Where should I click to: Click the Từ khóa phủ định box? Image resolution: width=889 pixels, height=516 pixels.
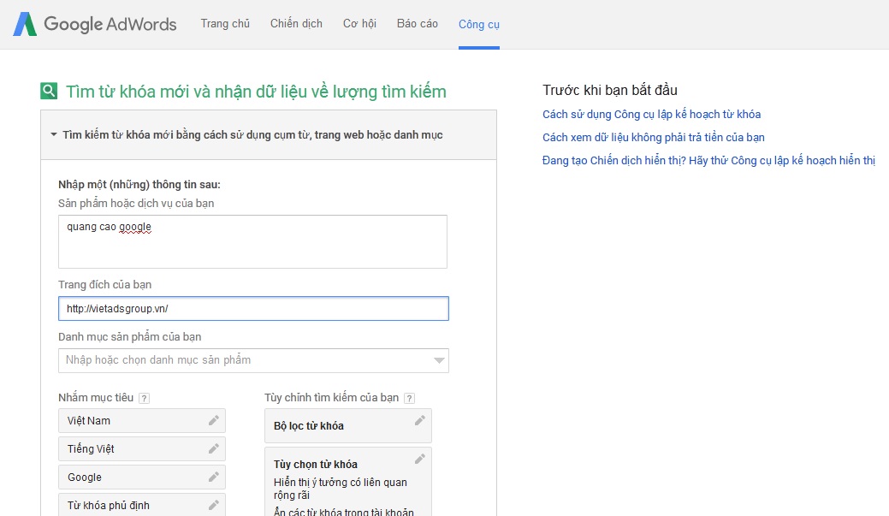[142, 505]
